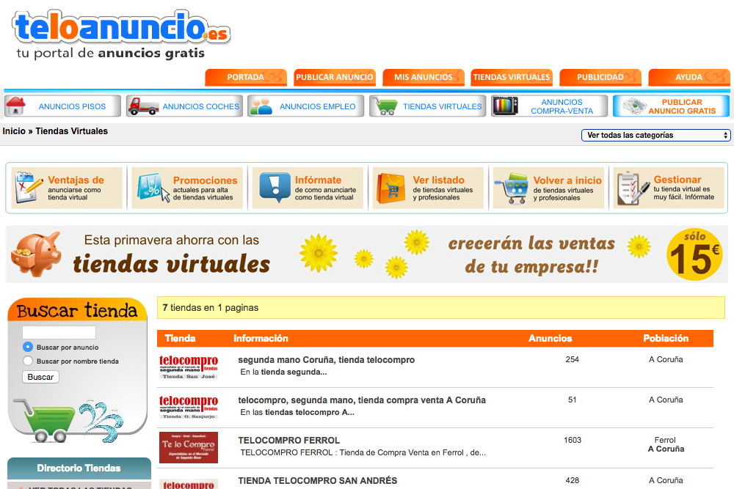Open the Ver todas las categorías dropdown
This screenshot has width=734, height=489.
pyautogui.click(x=655, y=135)
